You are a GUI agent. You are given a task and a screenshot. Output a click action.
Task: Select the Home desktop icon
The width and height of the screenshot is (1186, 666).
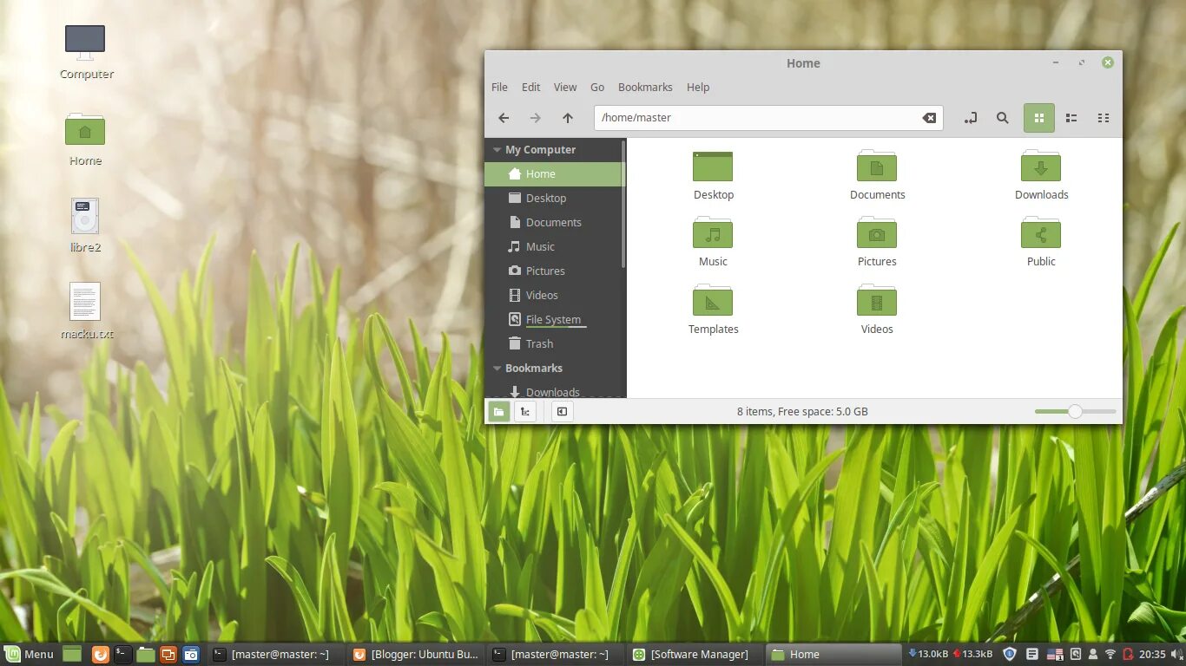85,139
